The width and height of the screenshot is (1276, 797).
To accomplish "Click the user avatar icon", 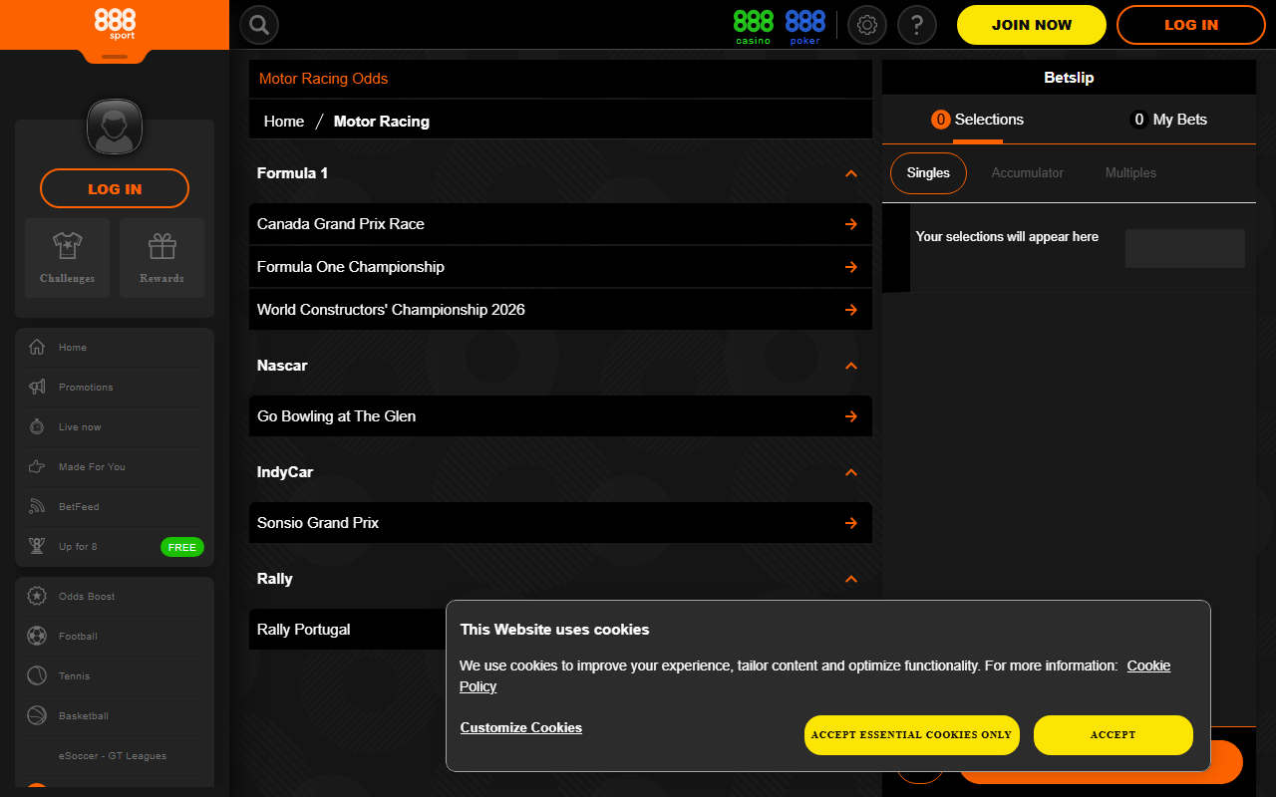I will (115, 127).
